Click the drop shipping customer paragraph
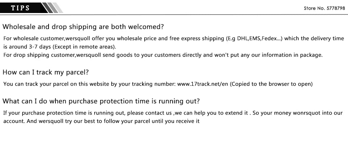Image resolution: width=348 pixels, height=141 pixels. 163,55
